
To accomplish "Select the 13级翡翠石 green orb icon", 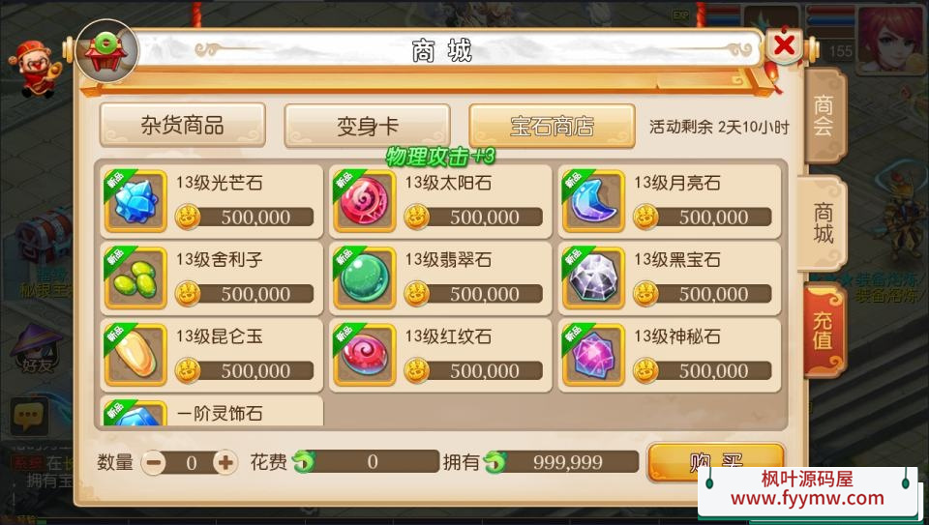I will 365,278.
